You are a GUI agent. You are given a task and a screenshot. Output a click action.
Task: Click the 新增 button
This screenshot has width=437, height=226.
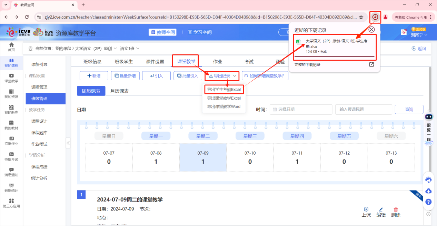(94, 75)
